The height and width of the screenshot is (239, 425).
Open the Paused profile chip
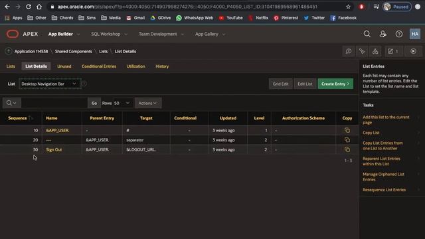tap(396, 7)
